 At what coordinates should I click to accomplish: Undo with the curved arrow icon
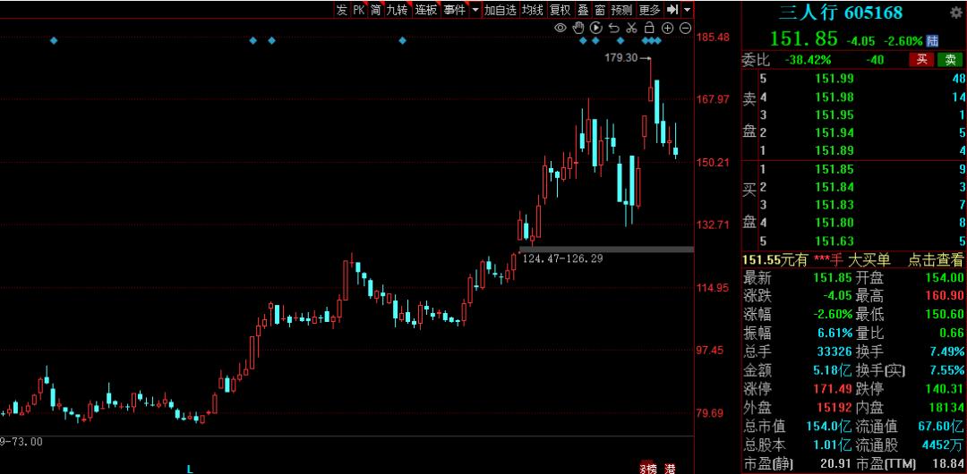tap(613, 28)
